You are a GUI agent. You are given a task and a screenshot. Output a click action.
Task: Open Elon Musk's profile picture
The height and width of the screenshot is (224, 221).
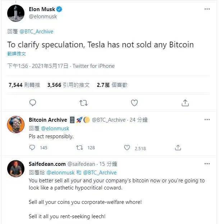pyautogui.click(x=16, y=14)
